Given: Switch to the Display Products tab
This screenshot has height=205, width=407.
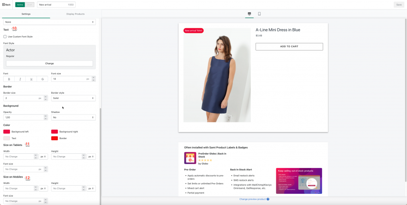Looking at the screenshot, I should [x=75, y=14].
